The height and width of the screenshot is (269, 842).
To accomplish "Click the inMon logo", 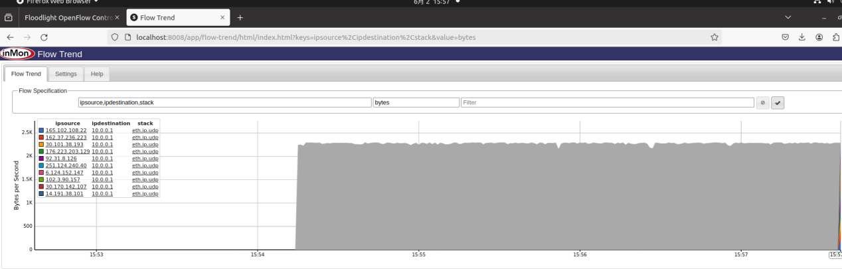I will coord(18,54).
